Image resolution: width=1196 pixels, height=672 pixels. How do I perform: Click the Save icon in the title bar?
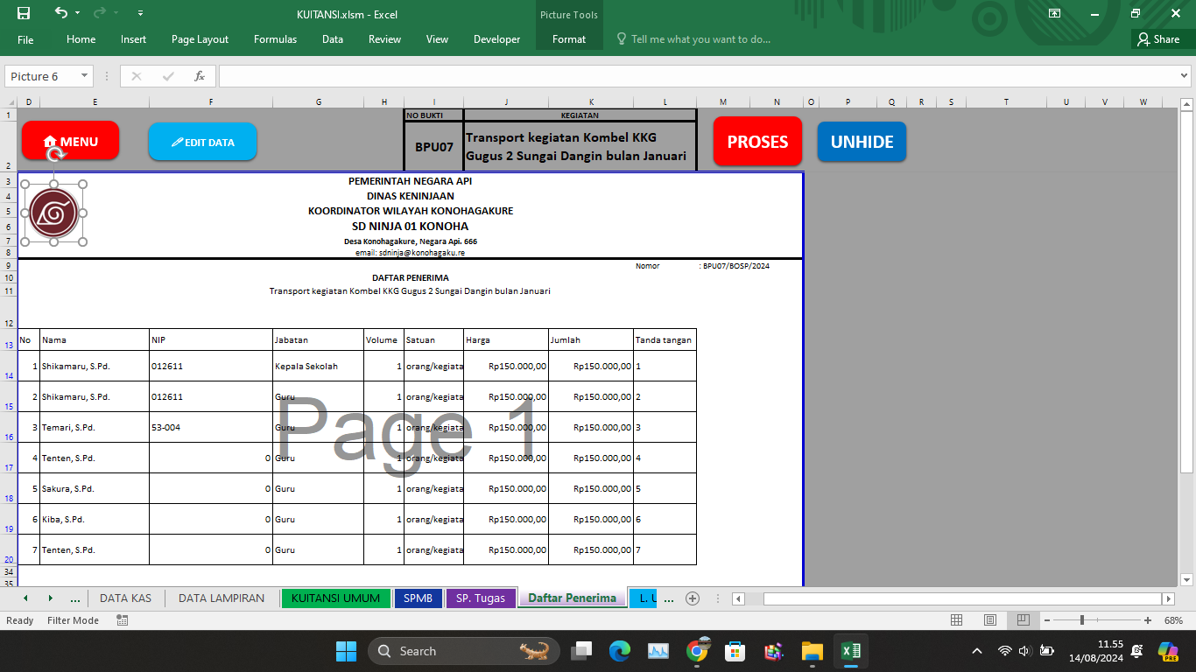point(24,13)
